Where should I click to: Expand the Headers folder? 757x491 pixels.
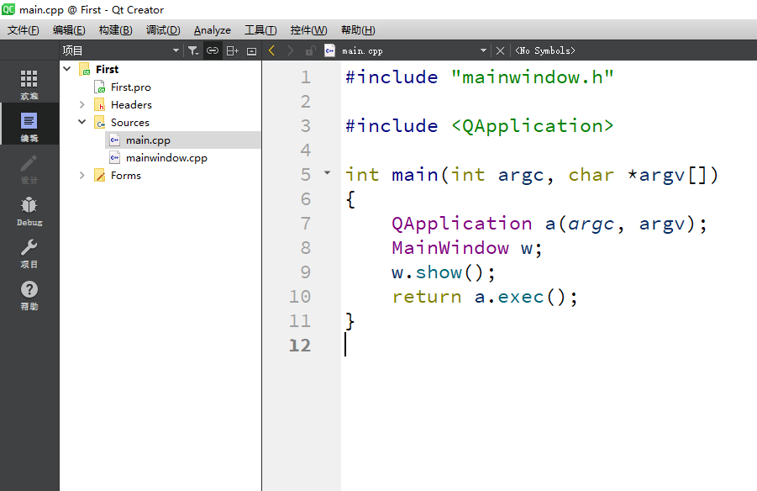pyautogui.click(x=82, y=104)
